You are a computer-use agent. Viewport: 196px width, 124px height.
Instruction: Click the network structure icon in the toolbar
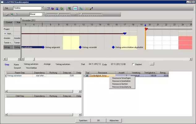[x=69, y=8]
